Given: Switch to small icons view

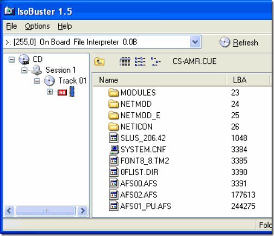Looking at the screenshot, I should tap(140, 62).
